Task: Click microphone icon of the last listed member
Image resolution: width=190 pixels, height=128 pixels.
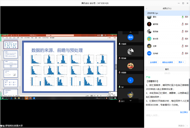Action: [x=183, y=53]
